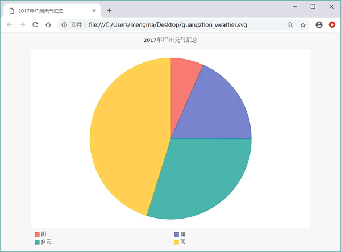Image resolution: width=341 pixels, height=252 pixels.
Task: Click the 多云 legend label
Action: 46,242
